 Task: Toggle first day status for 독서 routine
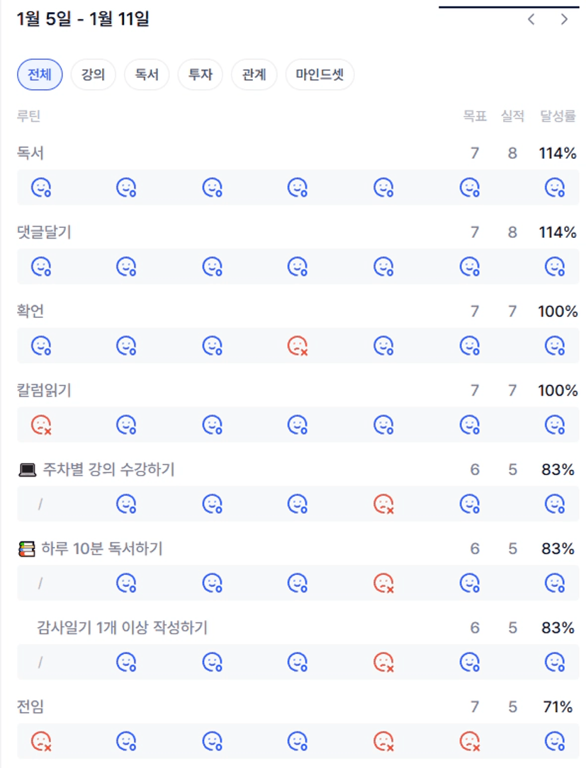click(x=41, y=188)
